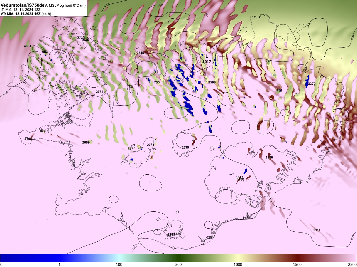This screenshot has width=357, height=267.
Task: Select the colorbar tick label 500
Action: (178, 264)
